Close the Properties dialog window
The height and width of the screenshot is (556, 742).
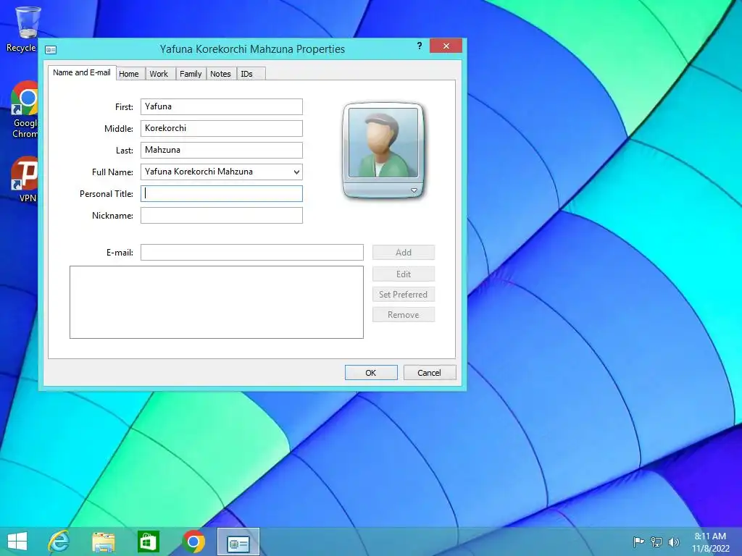(x=446, y=46)
